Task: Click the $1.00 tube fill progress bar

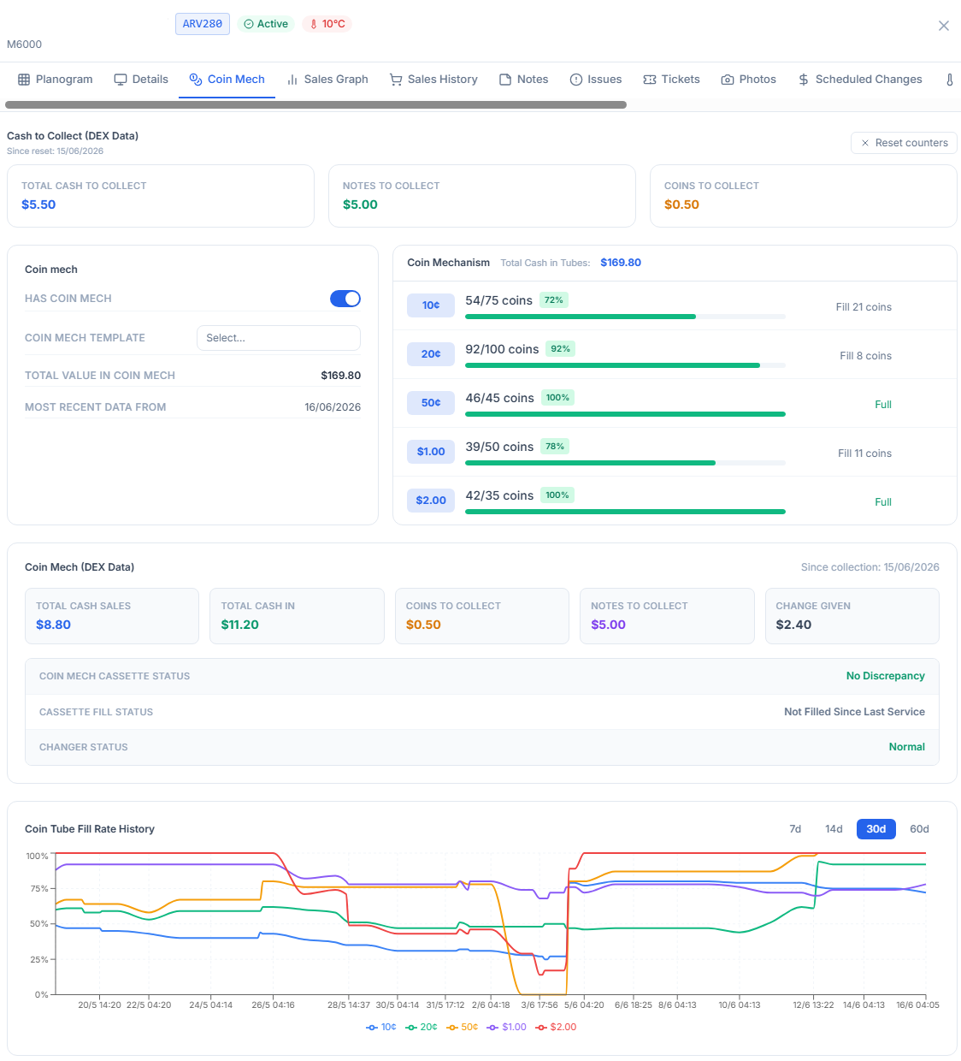Action: pyautogui.click(x=625, y=463)
